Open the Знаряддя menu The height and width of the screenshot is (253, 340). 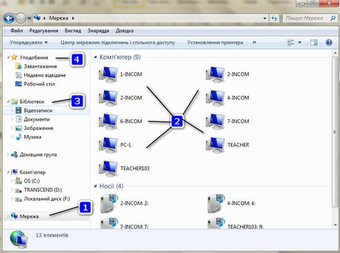point(98,31)
